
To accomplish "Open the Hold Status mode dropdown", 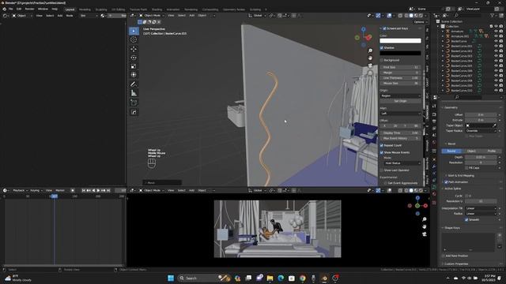I will (402, 163).
